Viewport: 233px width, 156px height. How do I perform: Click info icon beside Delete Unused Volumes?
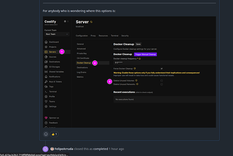[136, 80]
